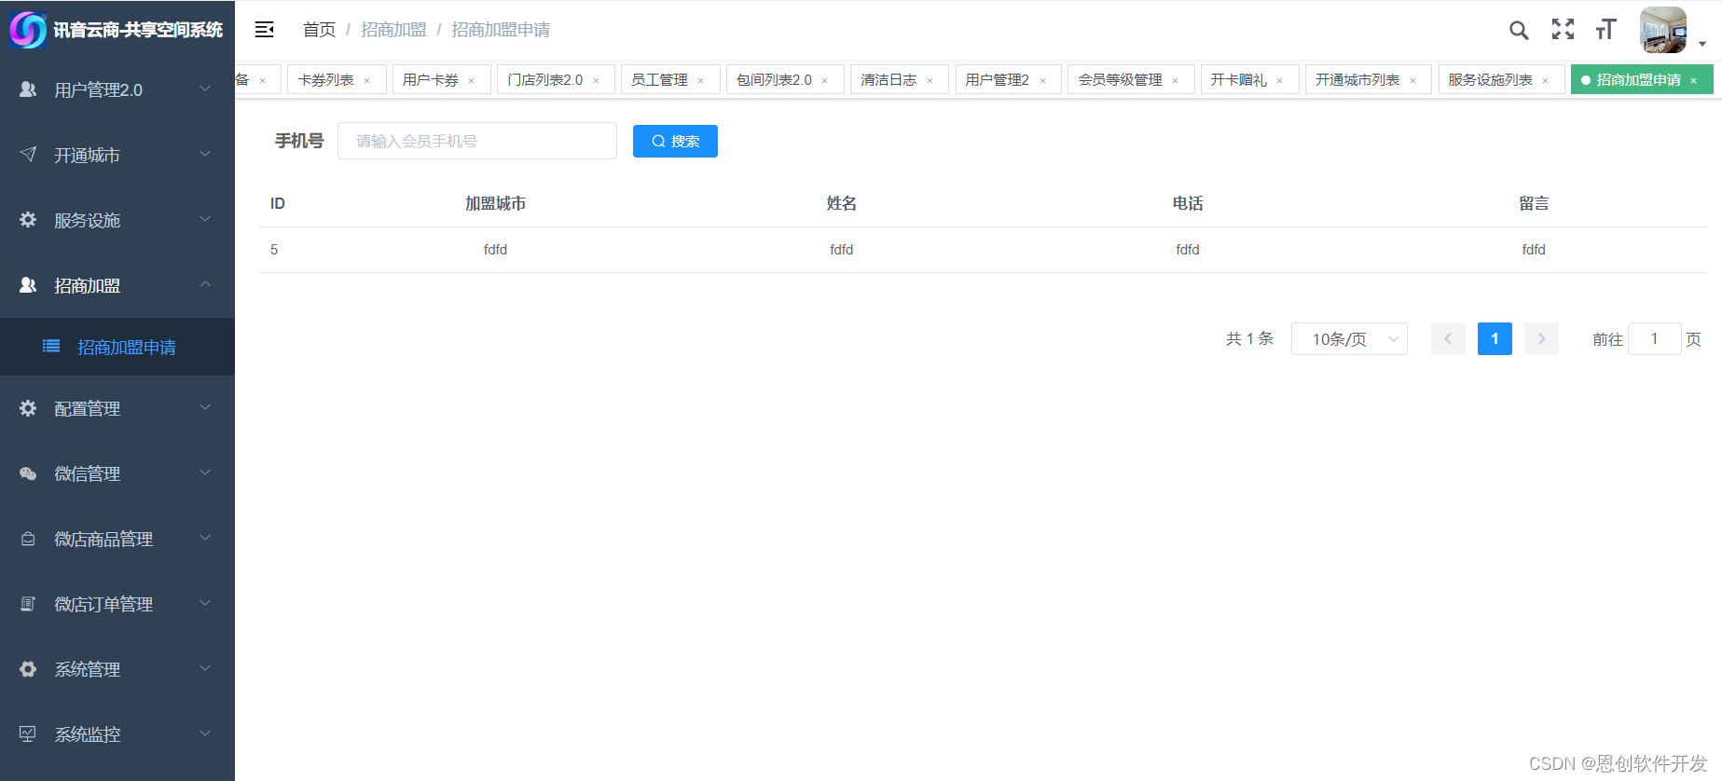The height and width of the screenshot is (781, 1722).
Task: Close the 用户管理2 tab
Action: [1043, 80]
